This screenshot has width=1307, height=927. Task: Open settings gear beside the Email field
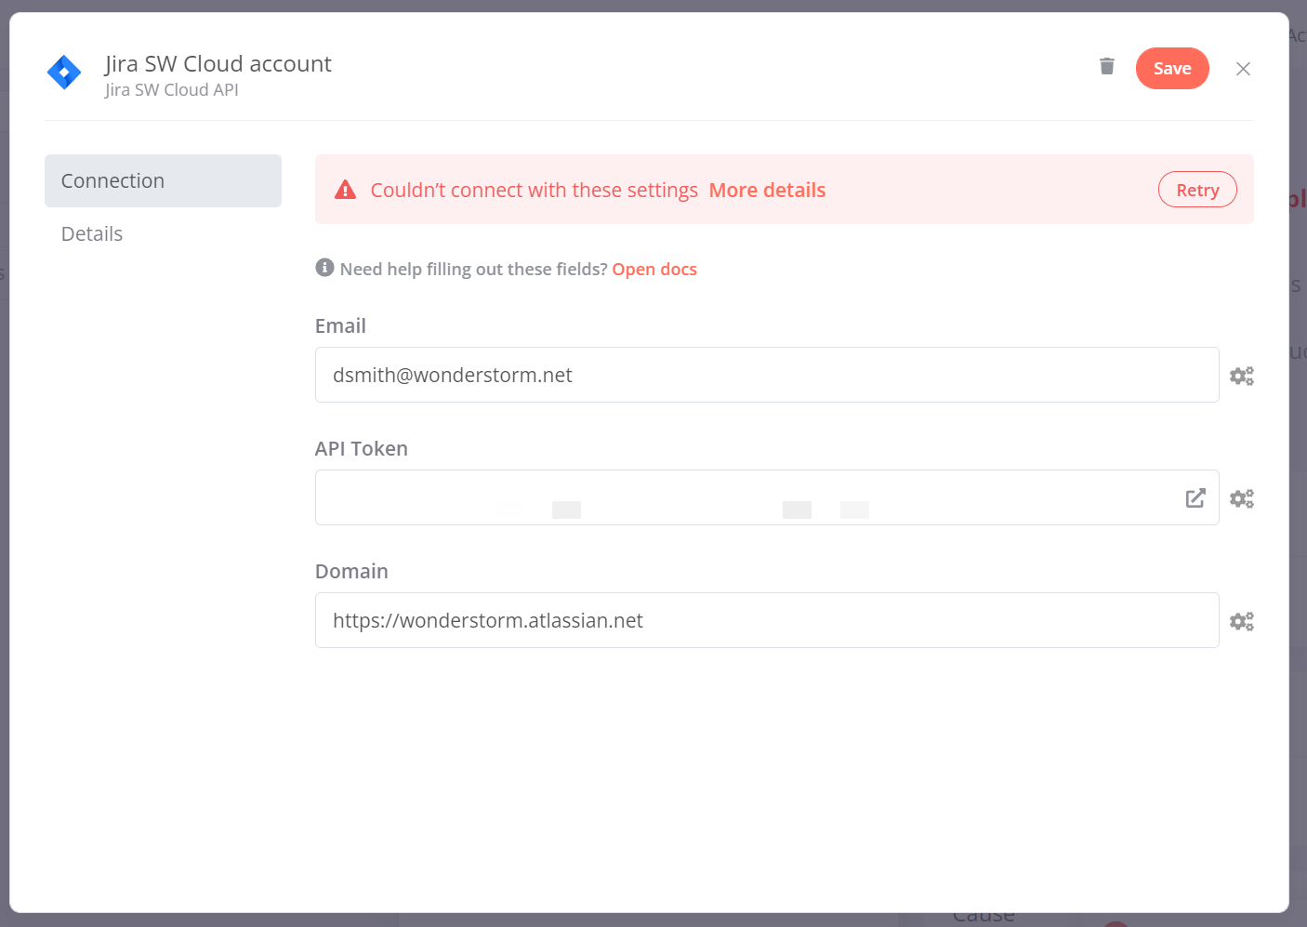coord(1242,375)
